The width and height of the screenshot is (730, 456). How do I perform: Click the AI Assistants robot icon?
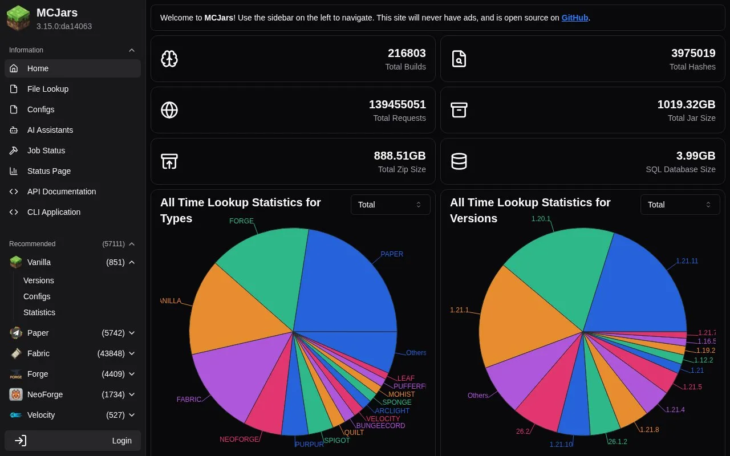pos(14,130)
